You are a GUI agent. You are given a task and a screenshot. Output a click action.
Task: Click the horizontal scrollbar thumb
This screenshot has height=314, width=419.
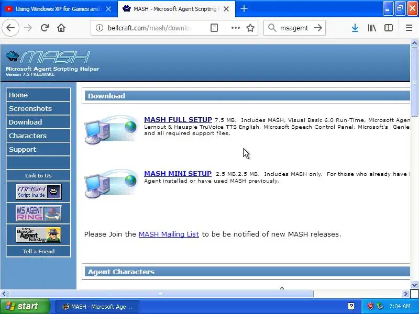tap(161, 294)
